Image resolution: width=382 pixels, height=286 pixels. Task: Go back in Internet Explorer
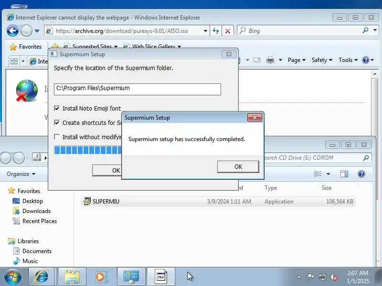(x=13, y=31)
